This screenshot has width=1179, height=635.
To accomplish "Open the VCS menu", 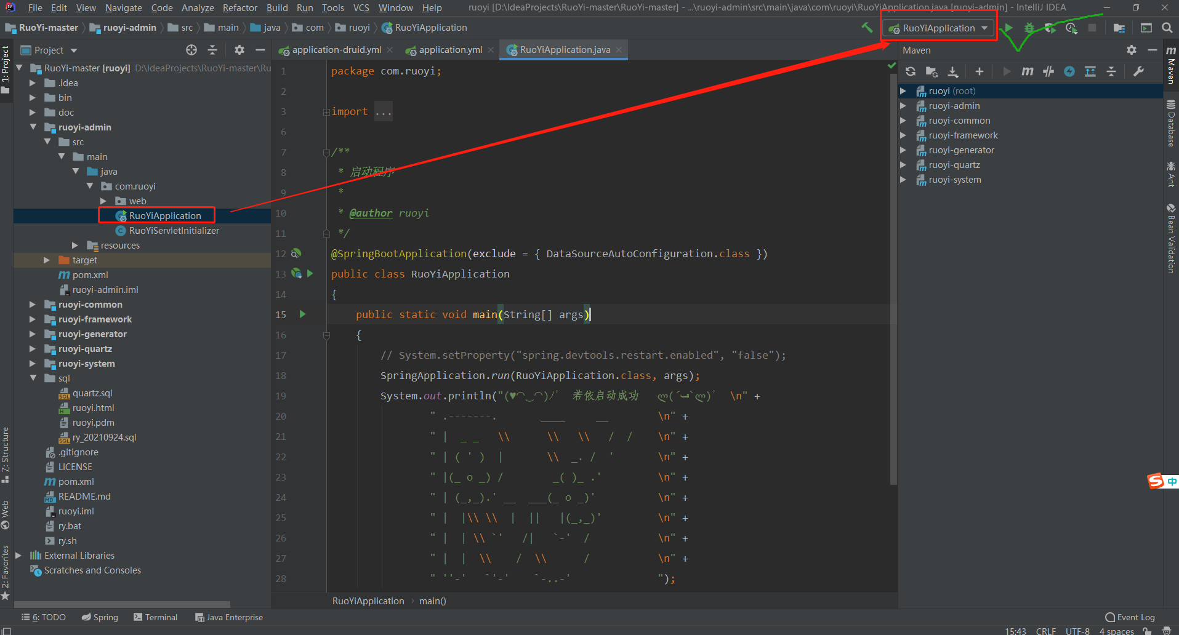I will 361,8.
